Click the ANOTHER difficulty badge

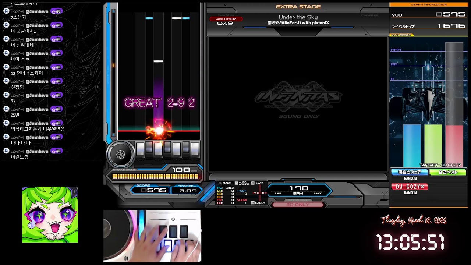click(x=226, y=19)
